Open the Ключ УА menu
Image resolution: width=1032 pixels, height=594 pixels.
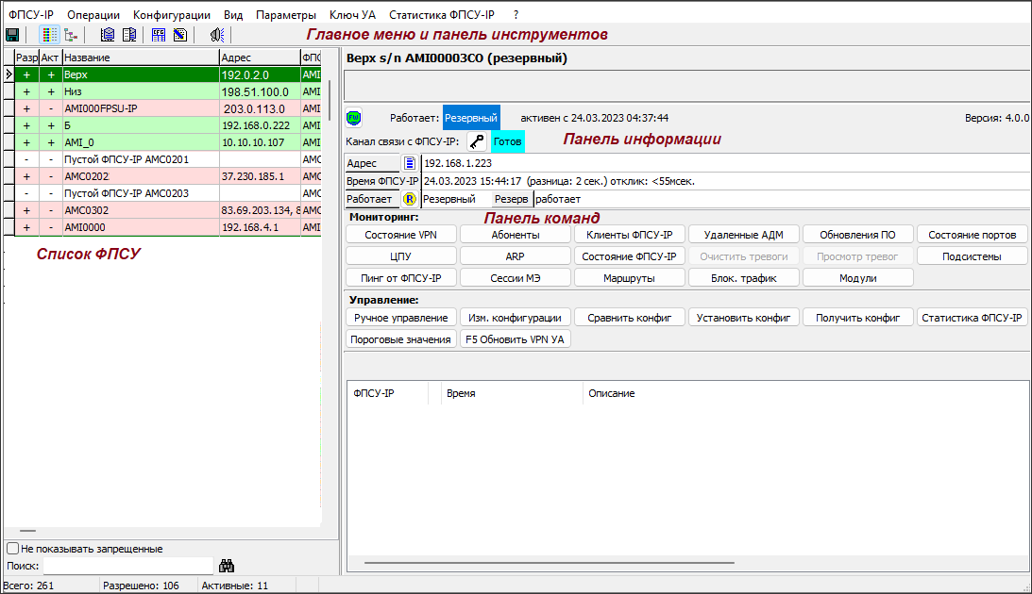click(352, 15)
